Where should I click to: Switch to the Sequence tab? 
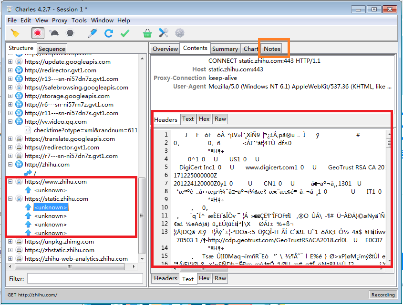tap(52, 49)
